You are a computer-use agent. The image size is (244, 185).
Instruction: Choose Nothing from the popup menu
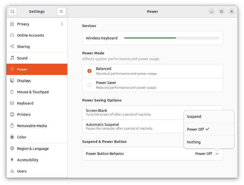pos(209,142)
